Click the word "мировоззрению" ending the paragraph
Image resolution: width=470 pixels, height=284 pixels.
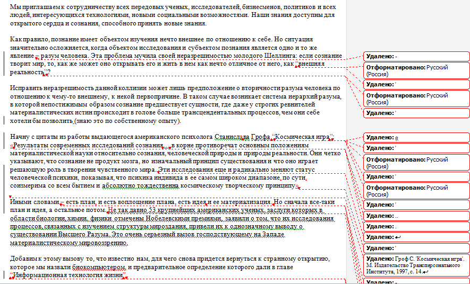click(x=104, y=243)
